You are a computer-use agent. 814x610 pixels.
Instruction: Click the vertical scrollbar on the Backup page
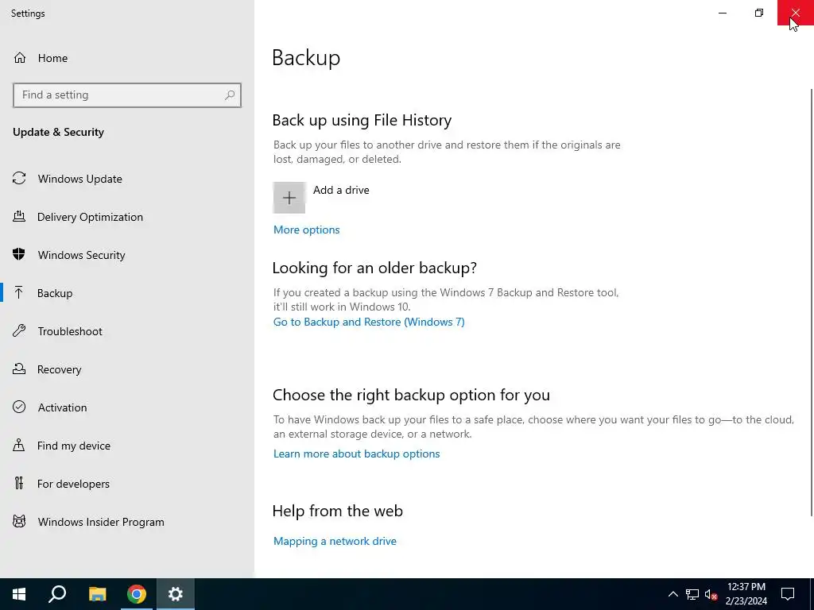click(811, 303)
